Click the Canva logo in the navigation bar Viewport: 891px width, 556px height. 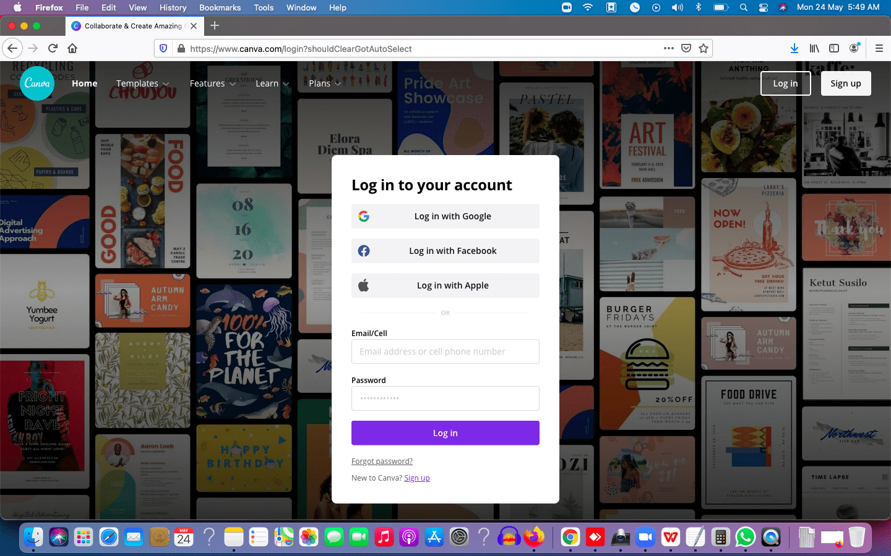(37, 83)
